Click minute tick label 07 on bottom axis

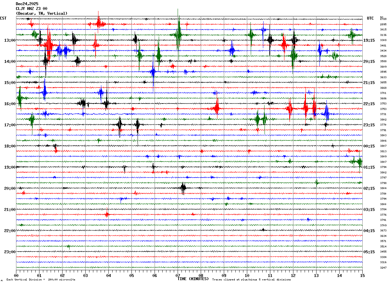[x=178, y=275]
